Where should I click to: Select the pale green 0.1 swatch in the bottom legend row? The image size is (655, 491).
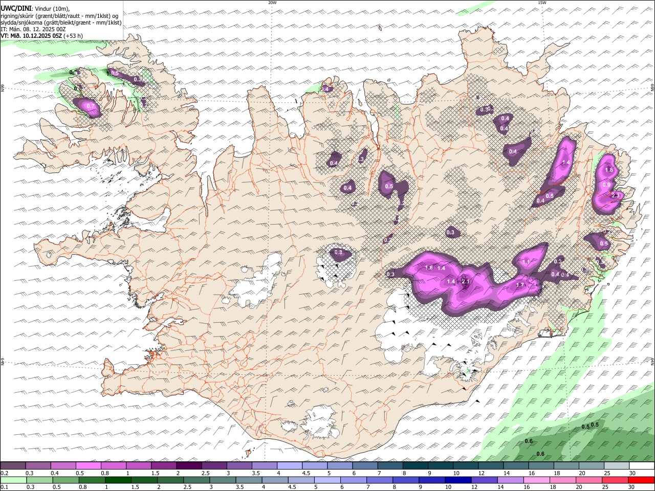click(13, 480)
